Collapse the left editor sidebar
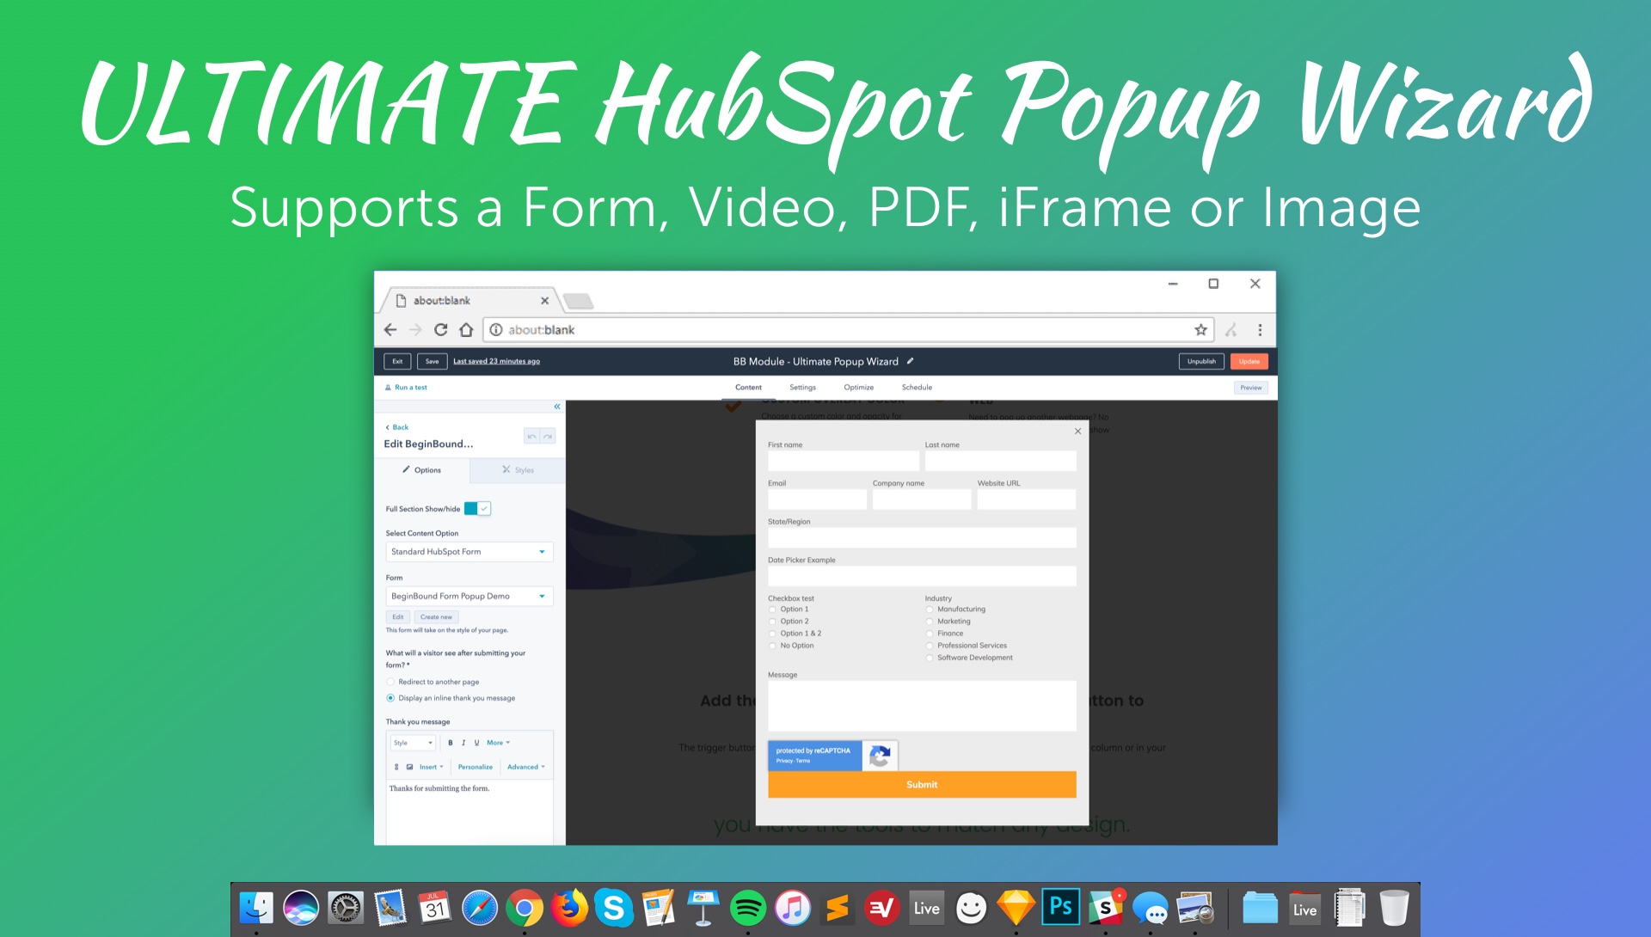 pyautogui.click(x=557, y=407)
